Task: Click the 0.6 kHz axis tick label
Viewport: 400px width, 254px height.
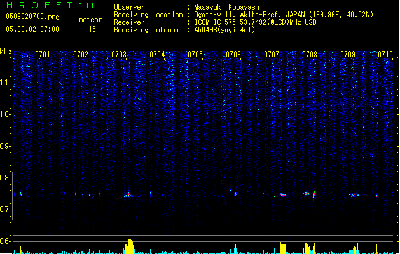Action: click(4, 241)
